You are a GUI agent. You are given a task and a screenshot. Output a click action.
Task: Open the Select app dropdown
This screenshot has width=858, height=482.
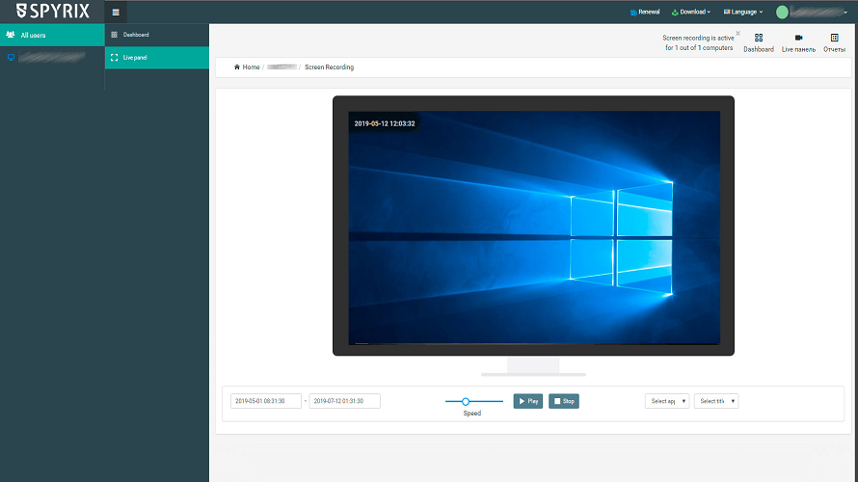pos(667,401)
